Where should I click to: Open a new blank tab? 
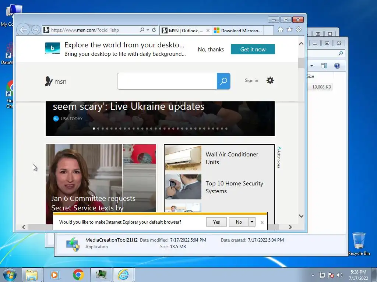pyautogui.click(x=269, y=31)
